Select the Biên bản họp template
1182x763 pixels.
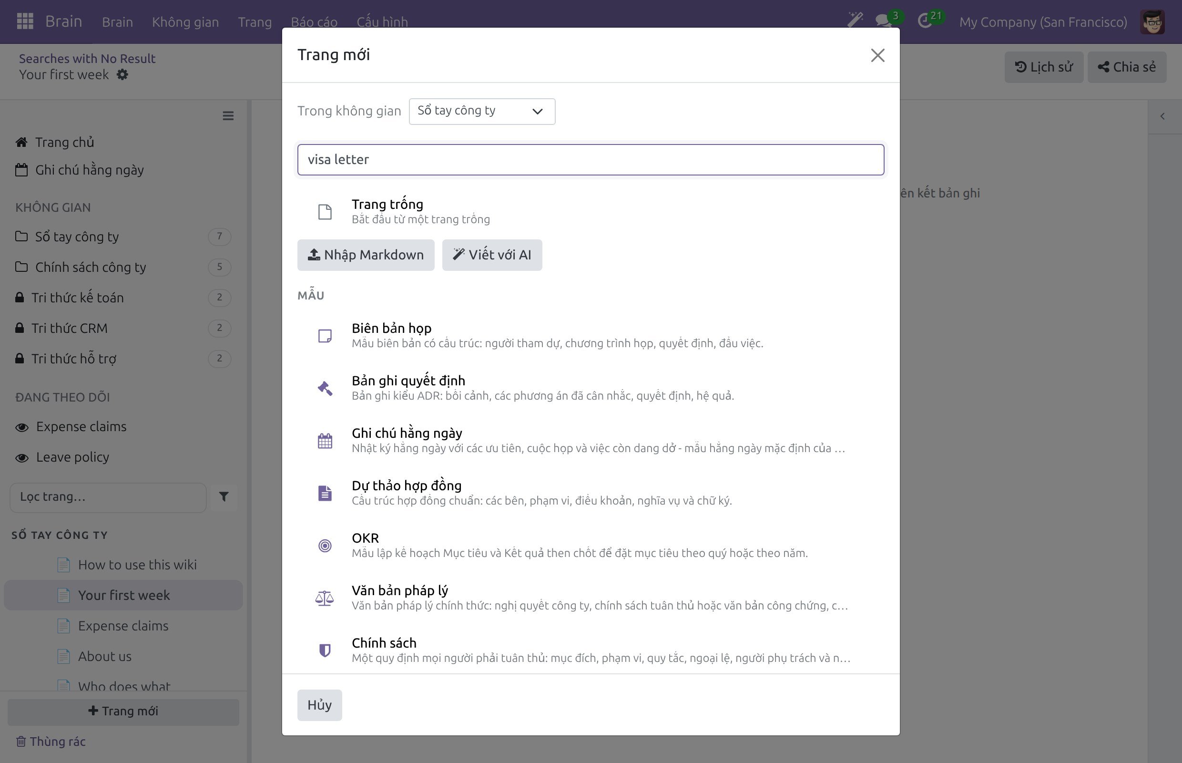(590, 335)
